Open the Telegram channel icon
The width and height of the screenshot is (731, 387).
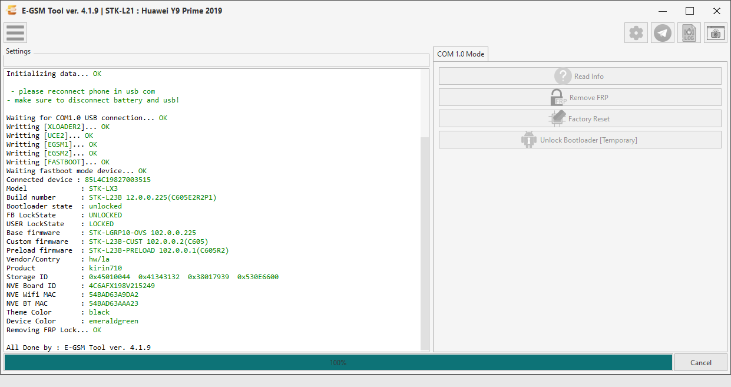(663, 33)
